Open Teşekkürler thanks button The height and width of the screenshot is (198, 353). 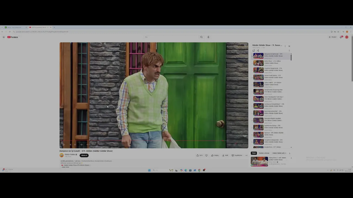[x=237, y=155]
